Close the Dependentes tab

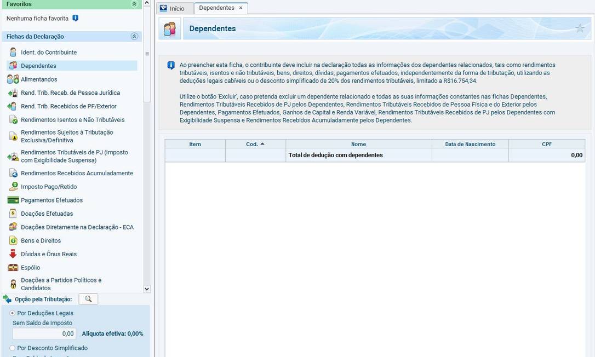click(x=241, y=8)
